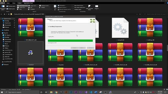The width and height of the screenshot is (168, 94).
Task: Select This PC in navigation pane
Action: click(x=5, y=33)
